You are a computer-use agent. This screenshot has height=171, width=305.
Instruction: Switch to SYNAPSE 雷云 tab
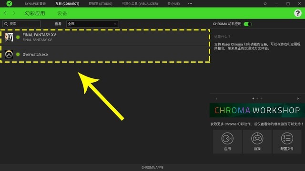coord(35,4)
